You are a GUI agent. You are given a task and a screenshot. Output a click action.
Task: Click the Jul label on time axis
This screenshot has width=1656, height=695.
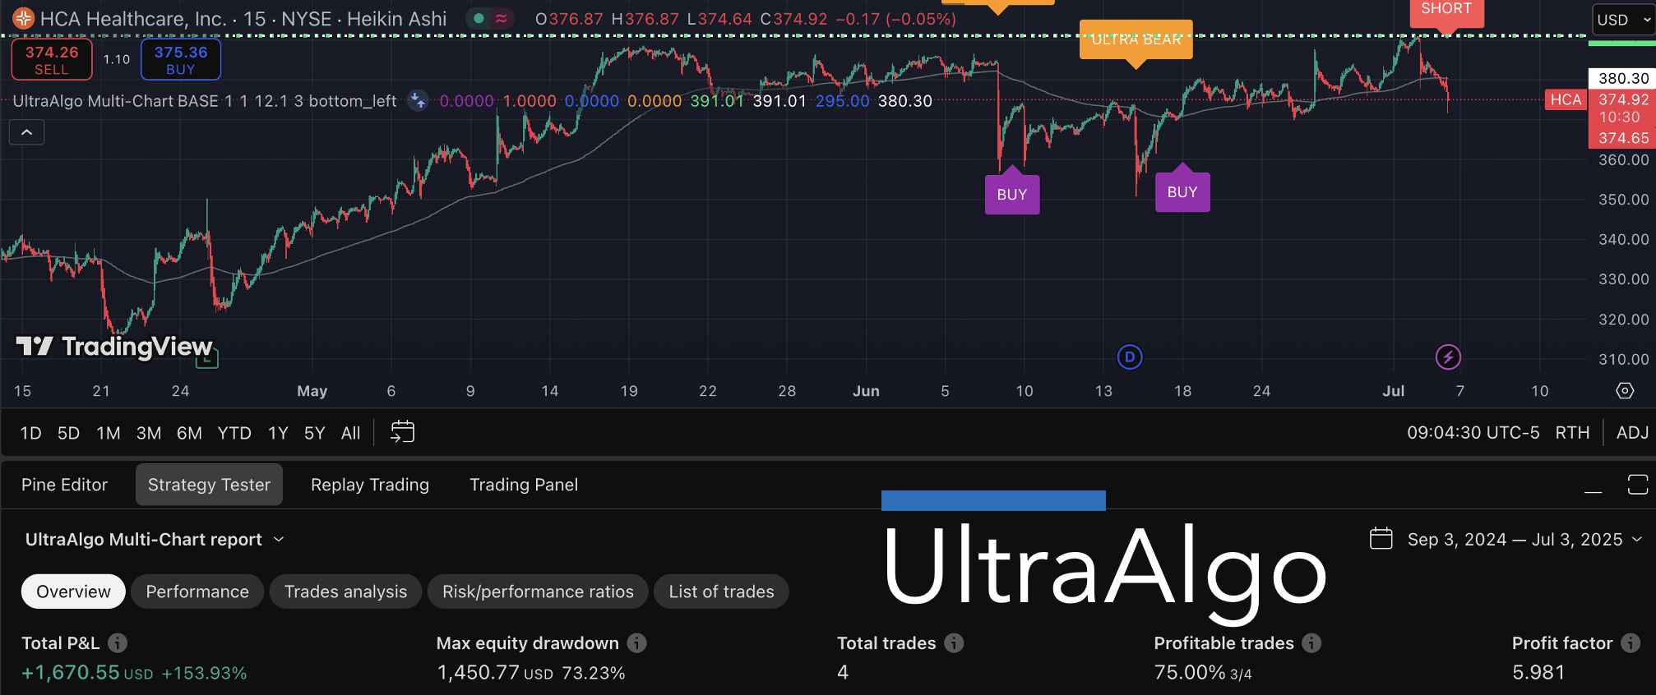[1393, 391]
